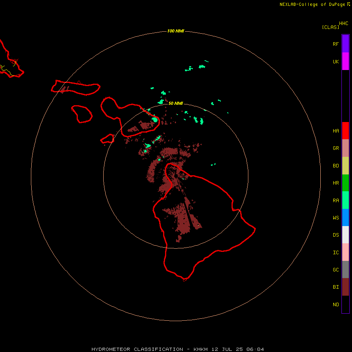
Task: Click the HR legend label
Action: click(x=336, y=183)
